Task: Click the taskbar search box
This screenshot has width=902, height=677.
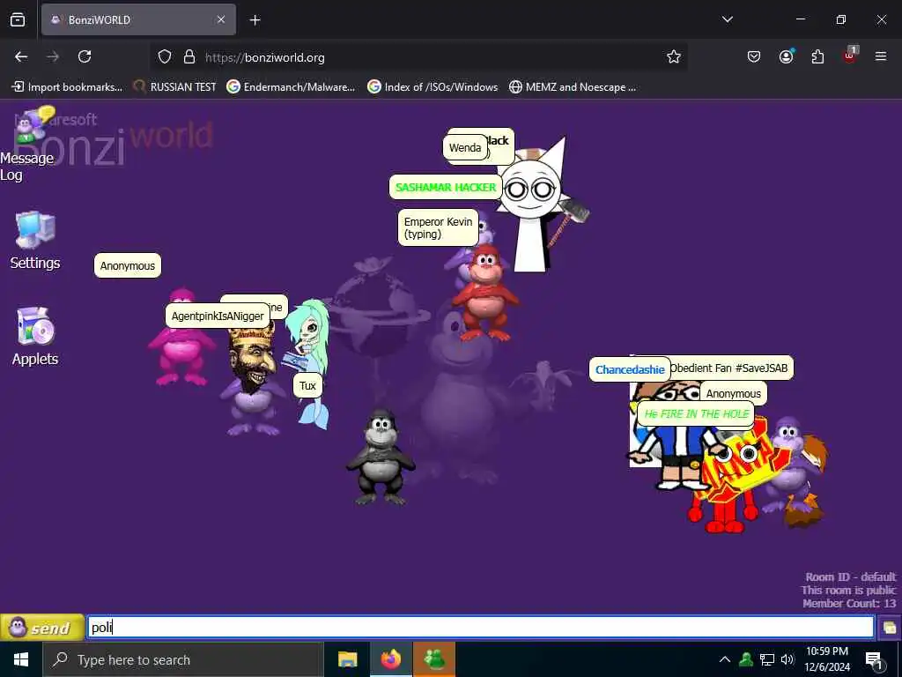Action: (x=183, y=659)
